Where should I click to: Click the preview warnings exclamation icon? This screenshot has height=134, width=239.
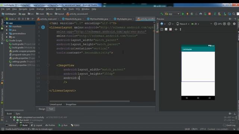pos(234,24)
